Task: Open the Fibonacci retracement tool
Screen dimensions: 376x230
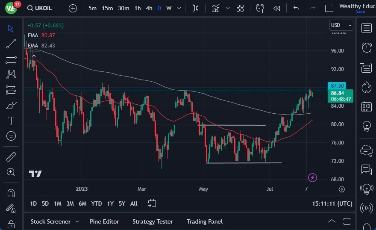Action: click(x=11, y=59)
